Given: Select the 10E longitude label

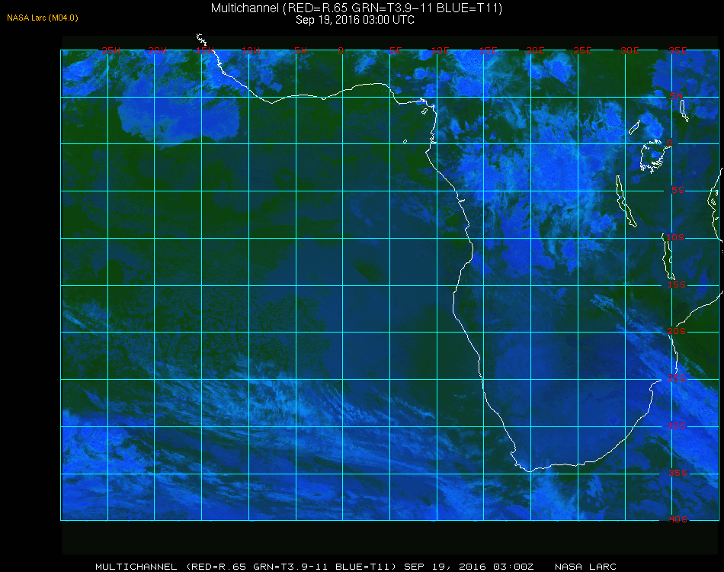Looking at the screenshot, I should coord(440,50).
